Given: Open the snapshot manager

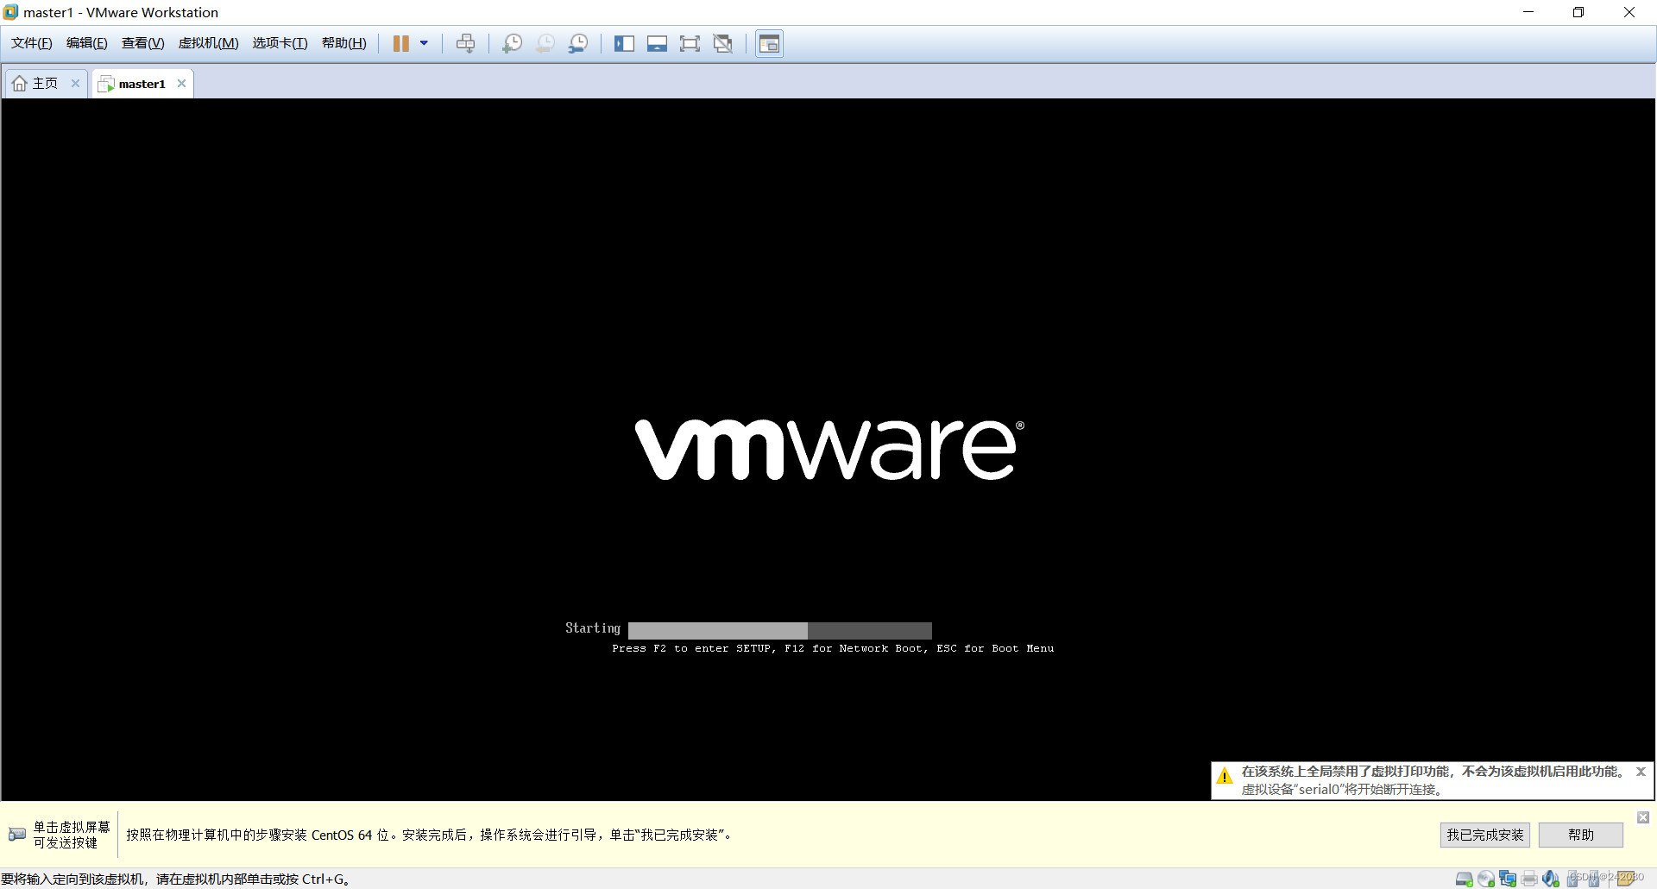Looking at the screenshot, I should click(578, 43).
